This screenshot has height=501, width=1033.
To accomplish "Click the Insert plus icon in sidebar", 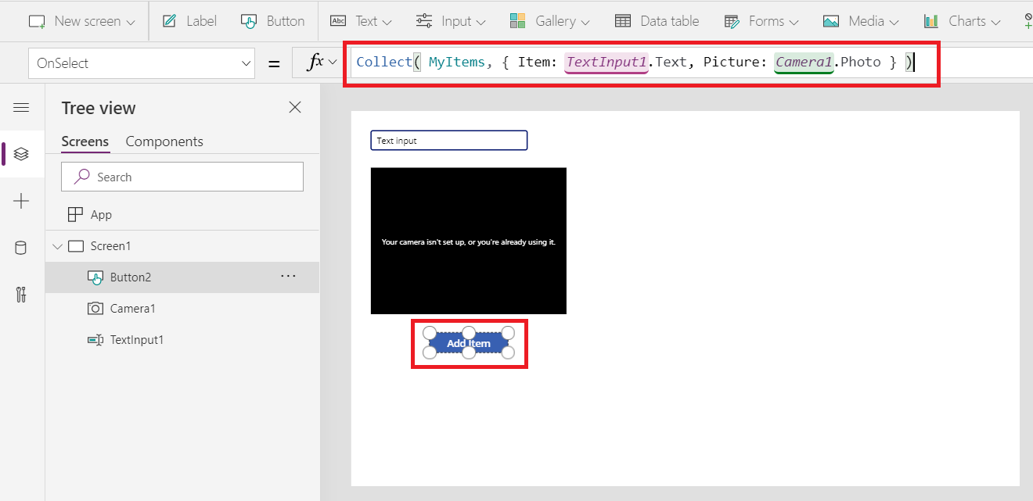I will coord(20,201).
